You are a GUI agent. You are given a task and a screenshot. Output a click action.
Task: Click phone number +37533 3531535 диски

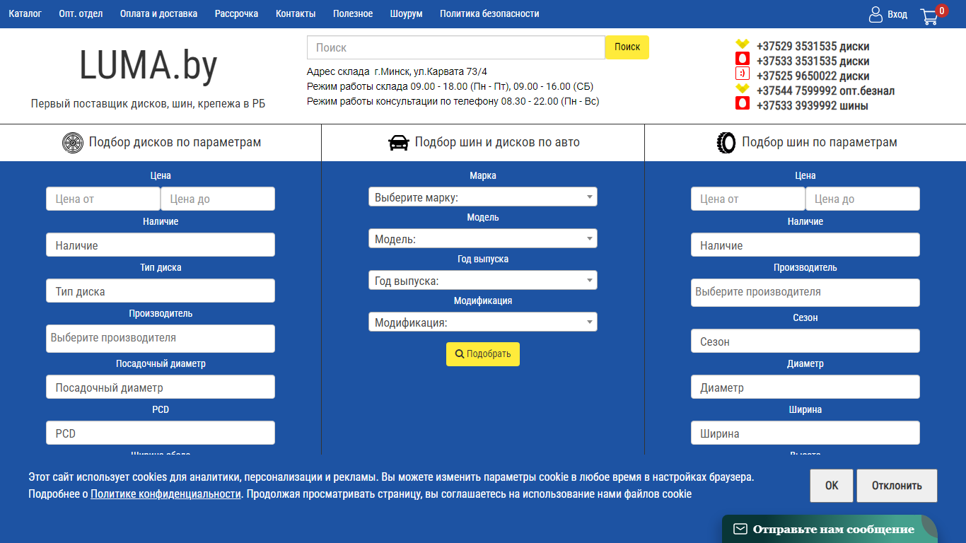point(813,62)
